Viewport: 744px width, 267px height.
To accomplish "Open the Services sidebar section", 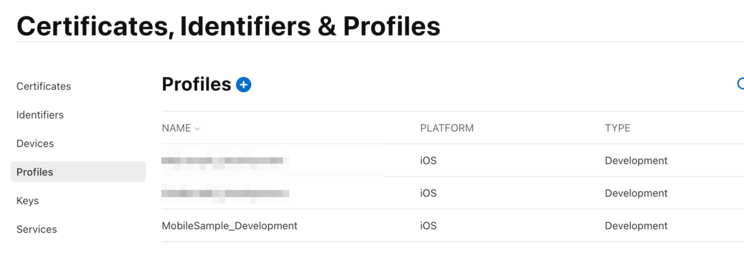I will pyautogui.click(x=37, y=229).
